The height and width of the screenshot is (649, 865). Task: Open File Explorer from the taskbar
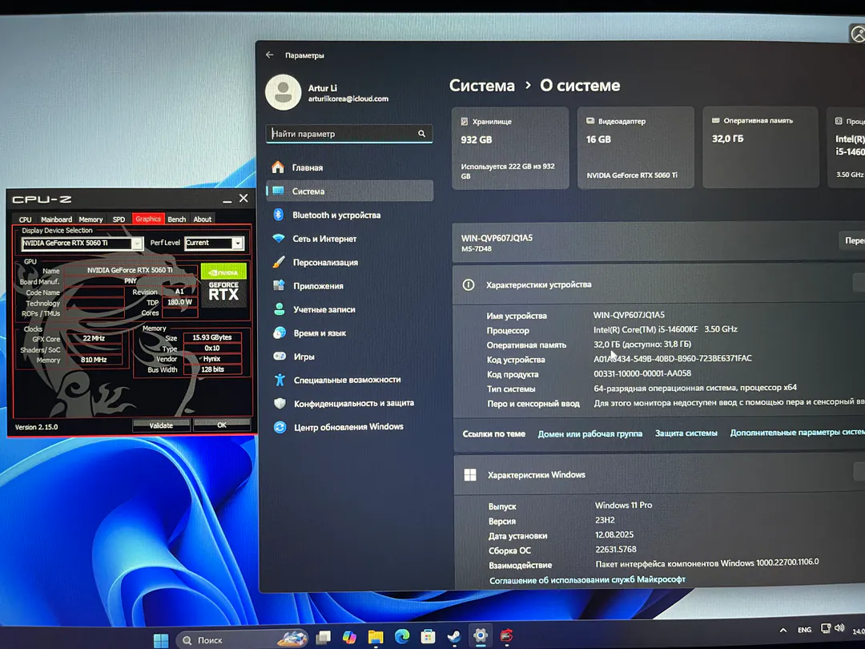pos(376,638)
